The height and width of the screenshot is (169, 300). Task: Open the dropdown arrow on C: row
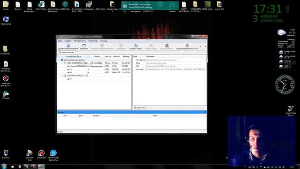[x=88, y=69]
